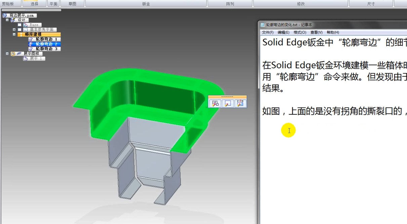Screen dimensions: 407x224
Task: Open the 文件(F) menu in Notepad
Action: 268,32
